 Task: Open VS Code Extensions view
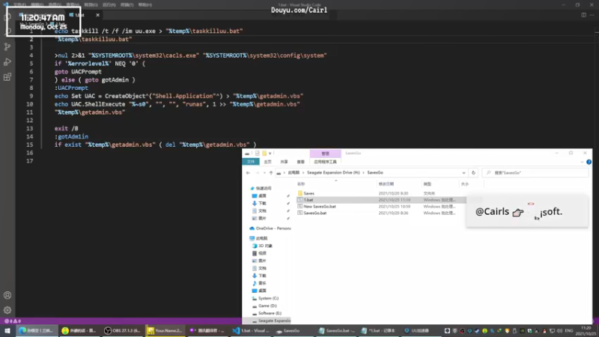click(x=7, y=77)
